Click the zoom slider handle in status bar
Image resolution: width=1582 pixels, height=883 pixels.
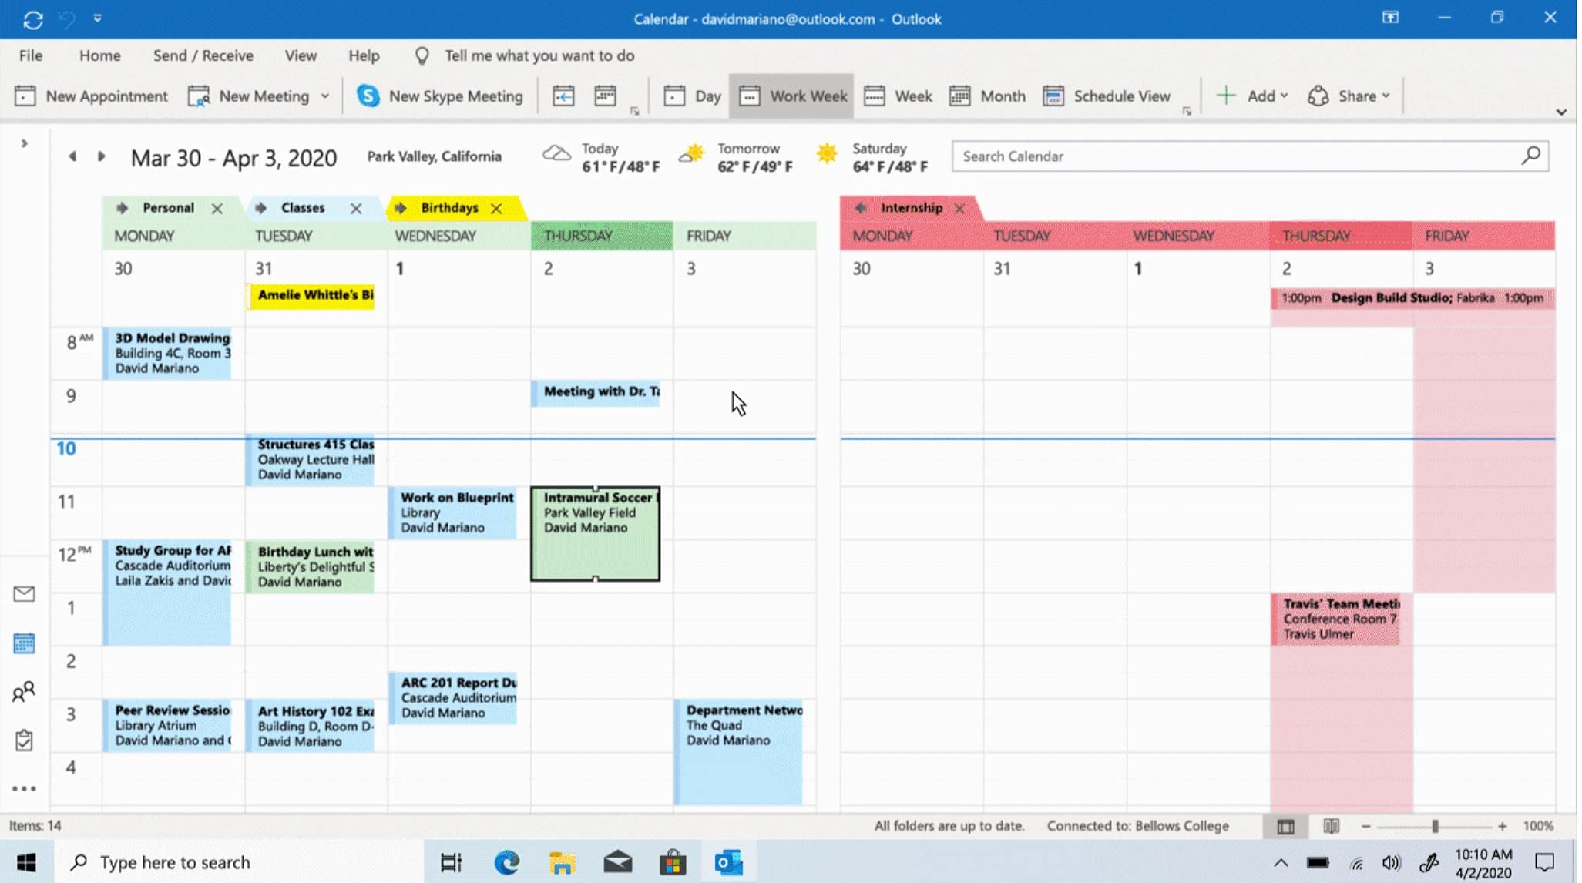point(1435,826)
